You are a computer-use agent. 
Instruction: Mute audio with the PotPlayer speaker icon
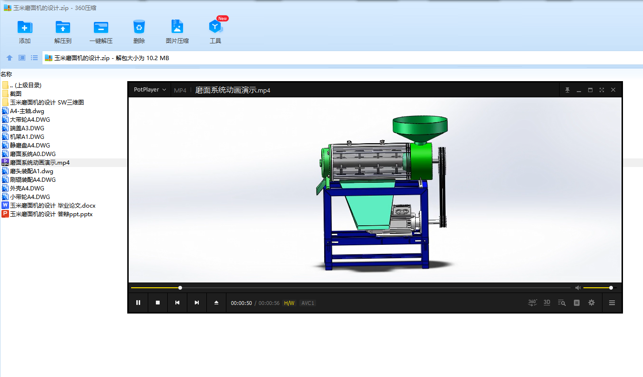578,288
